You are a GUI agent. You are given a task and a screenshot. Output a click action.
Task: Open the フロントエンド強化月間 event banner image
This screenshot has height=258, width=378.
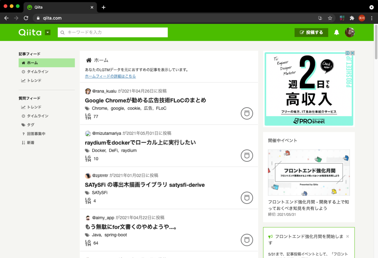[309, 173]
